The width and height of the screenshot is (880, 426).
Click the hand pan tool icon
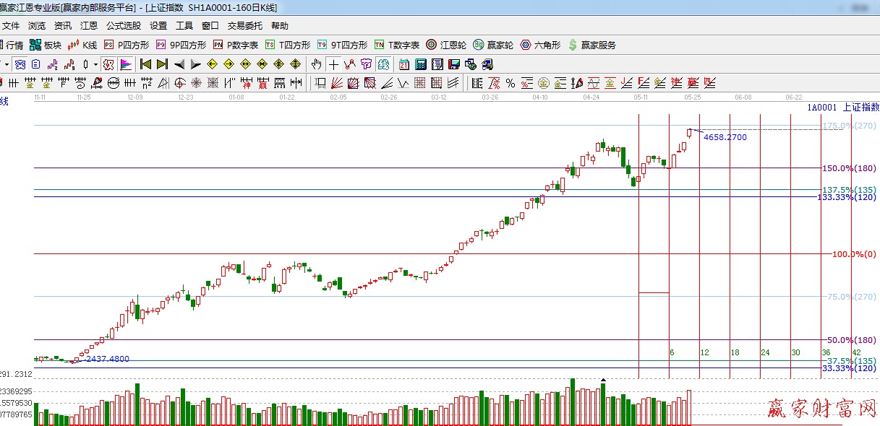coord(316,64)
